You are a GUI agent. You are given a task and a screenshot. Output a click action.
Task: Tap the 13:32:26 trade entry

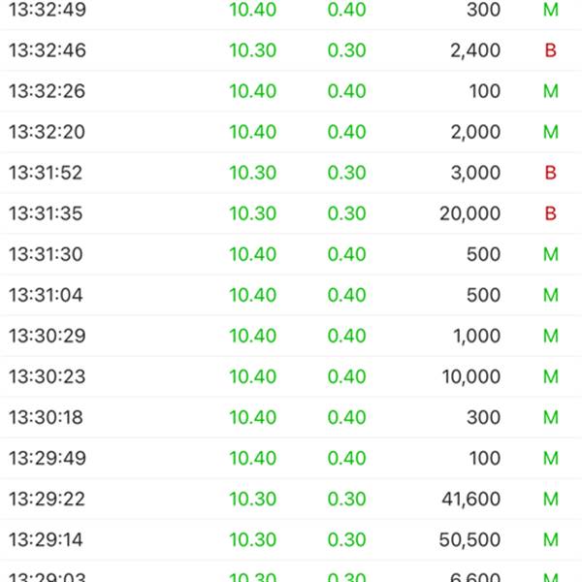tap(291, 91)
